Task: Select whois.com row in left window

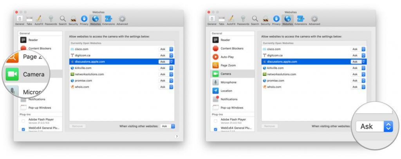Action: pos(122,87)
